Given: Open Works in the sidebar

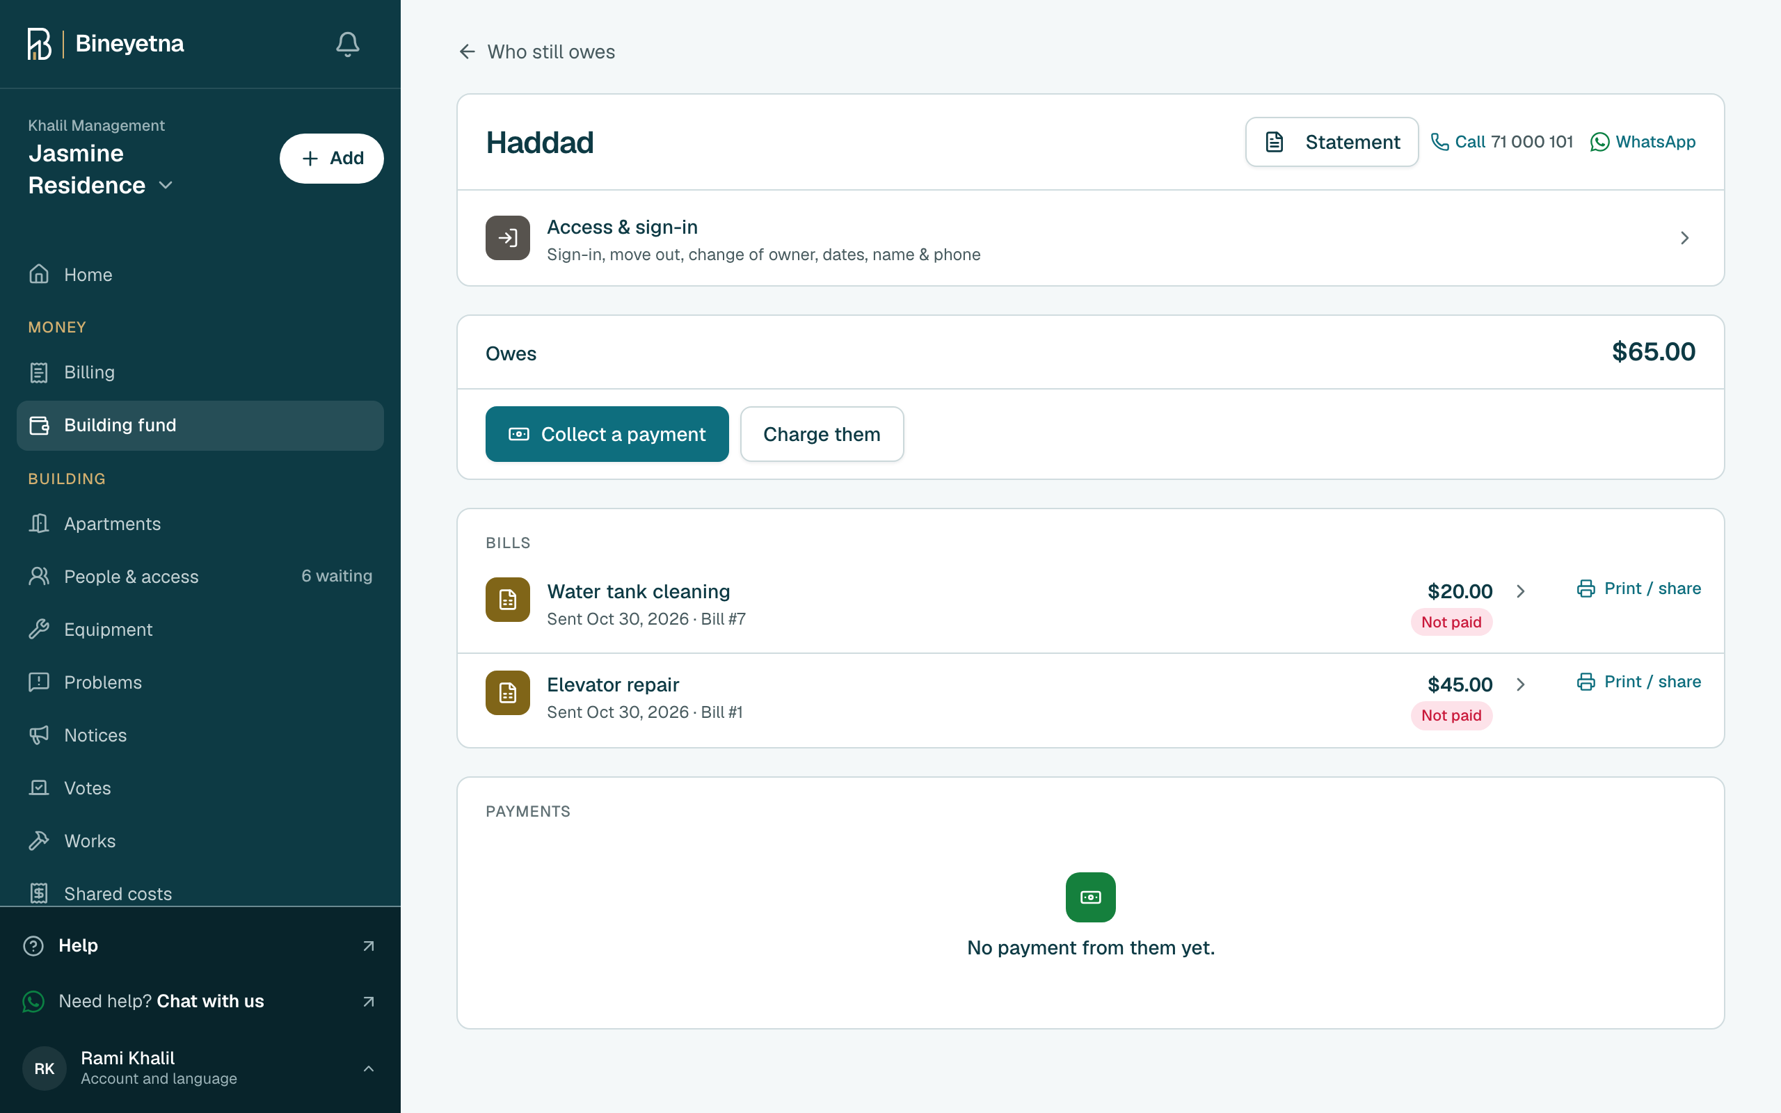Looking at the screenshot, I should pos(200,842).
